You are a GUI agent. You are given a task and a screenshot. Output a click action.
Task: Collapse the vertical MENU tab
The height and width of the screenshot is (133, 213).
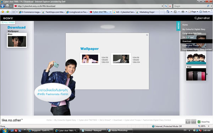click(x=178, y=26)
